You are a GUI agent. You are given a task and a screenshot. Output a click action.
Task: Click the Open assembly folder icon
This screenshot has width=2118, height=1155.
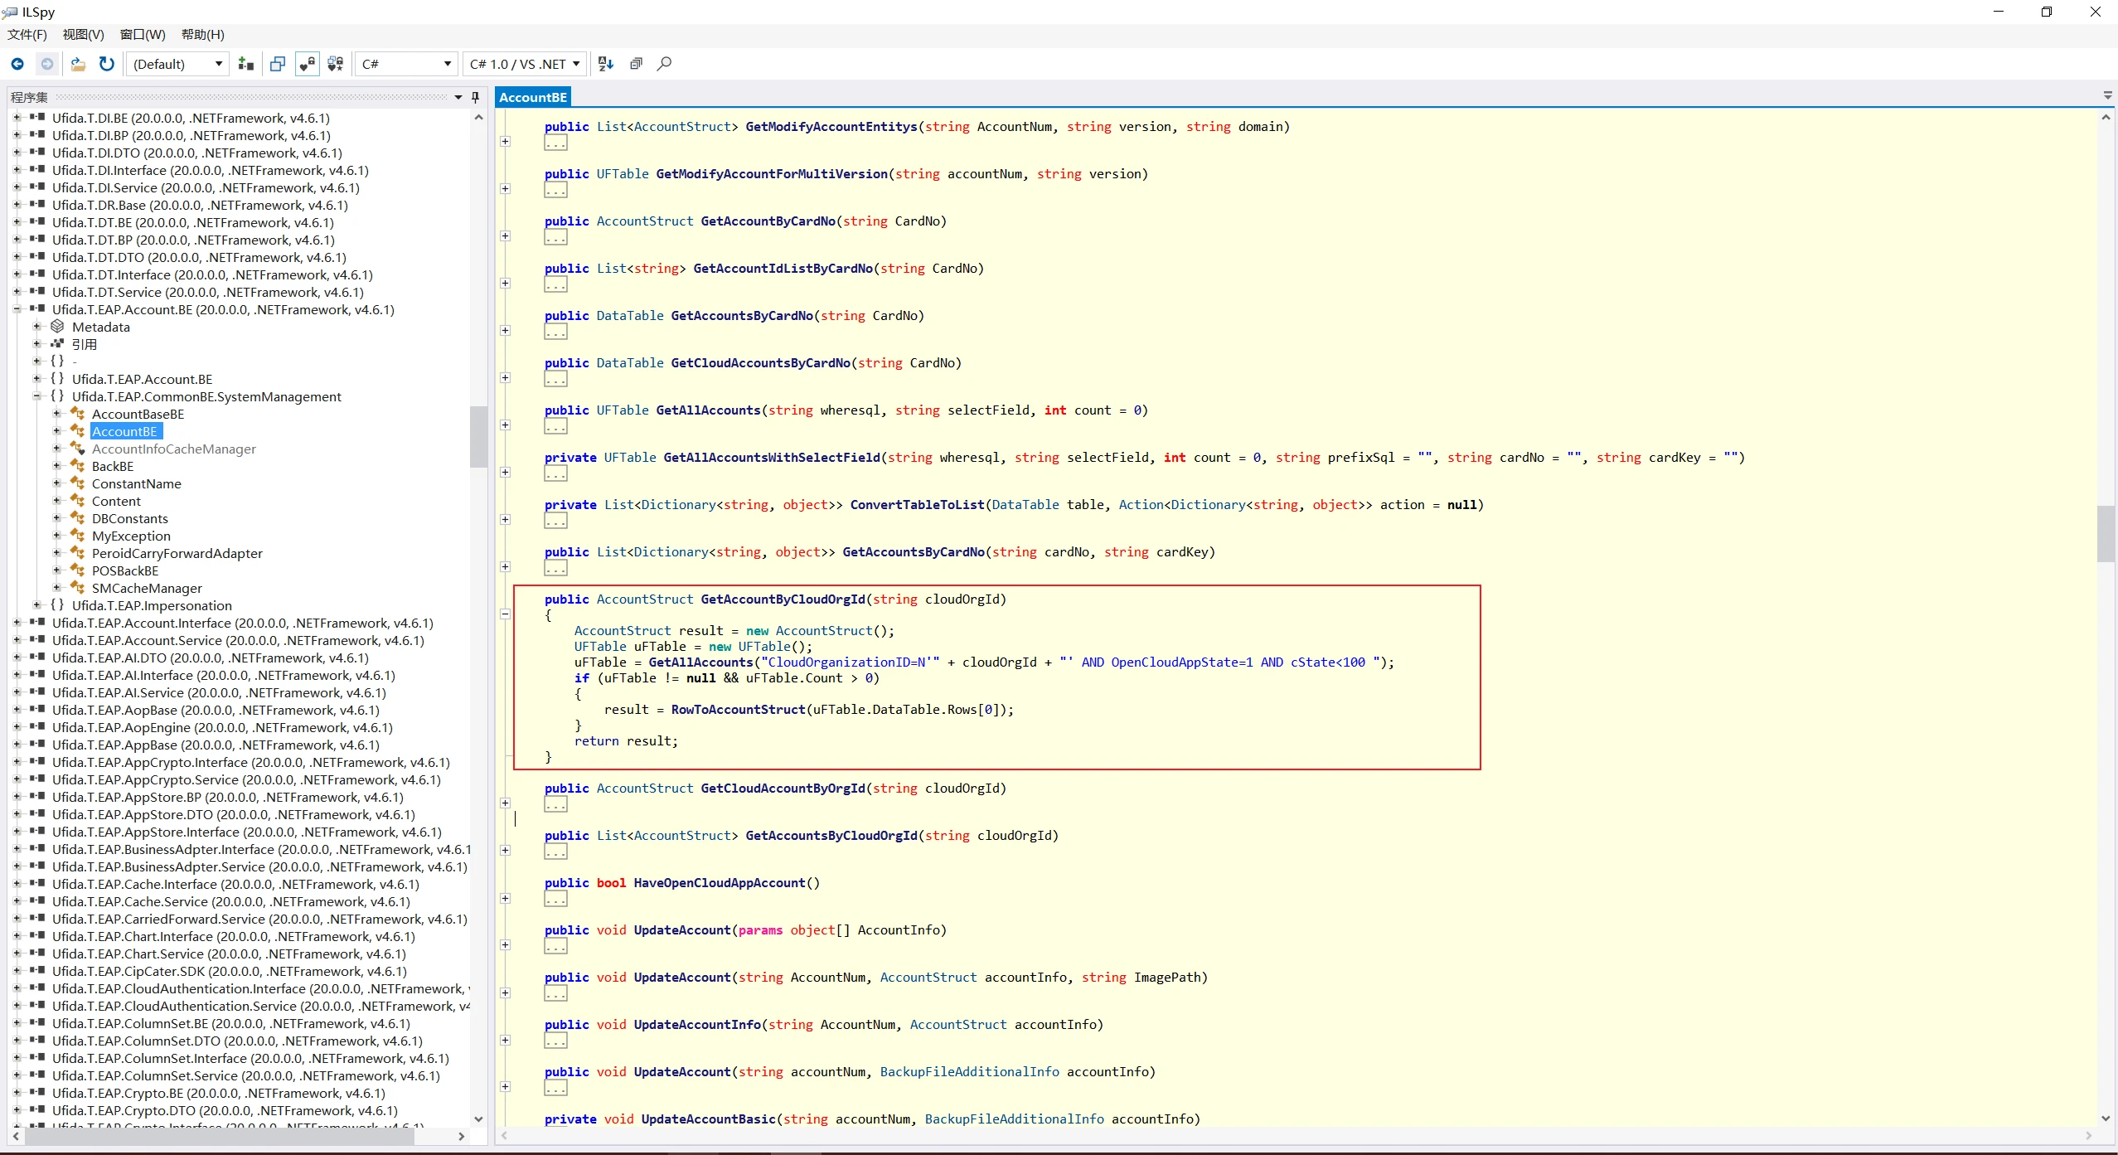(78, 64)
